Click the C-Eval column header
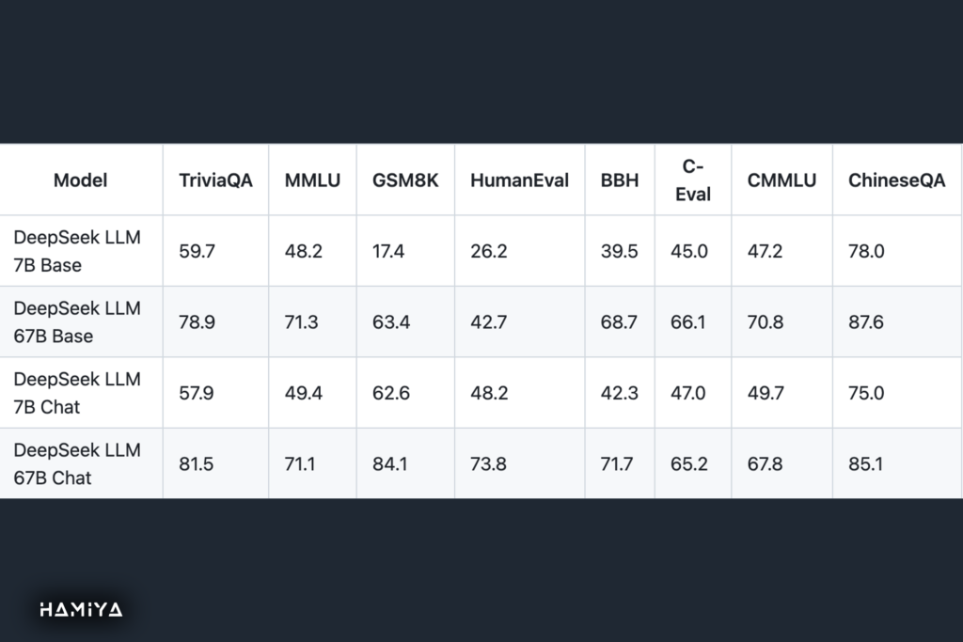Viewport: 963px width, 642px height. click(x=693, y=180)
